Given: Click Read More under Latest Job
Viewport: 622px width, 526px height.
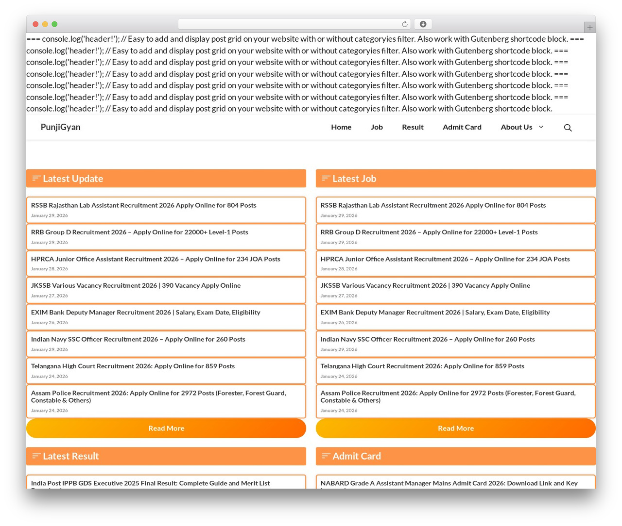Looking at the screenshot, I should pyautogui.click(x=456, y=428).
